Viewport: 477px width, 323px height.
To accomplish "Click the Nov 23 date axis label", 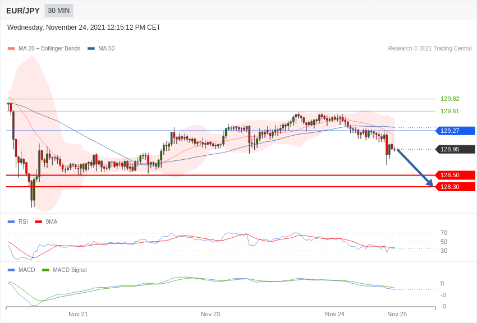I will click(210, 314).
